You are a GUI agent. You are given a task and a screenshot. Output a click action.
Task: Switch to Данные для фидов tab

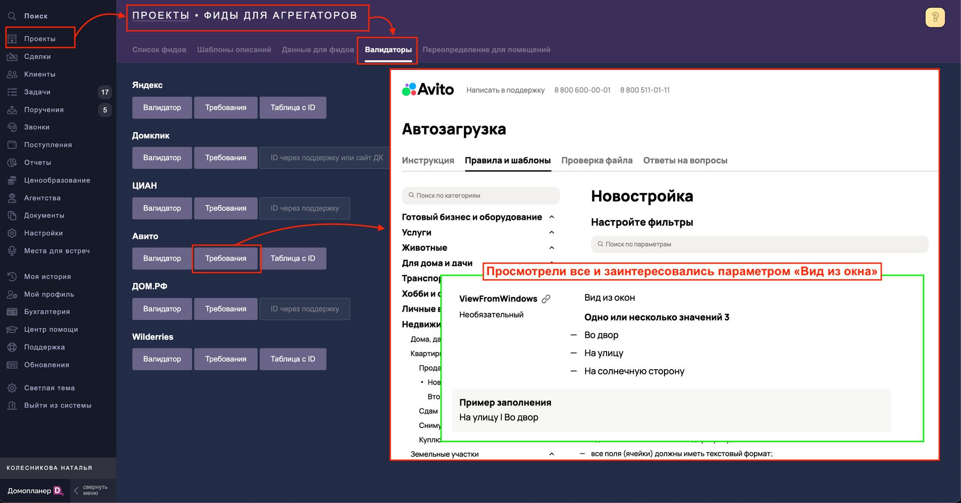(x=318, y=50)
